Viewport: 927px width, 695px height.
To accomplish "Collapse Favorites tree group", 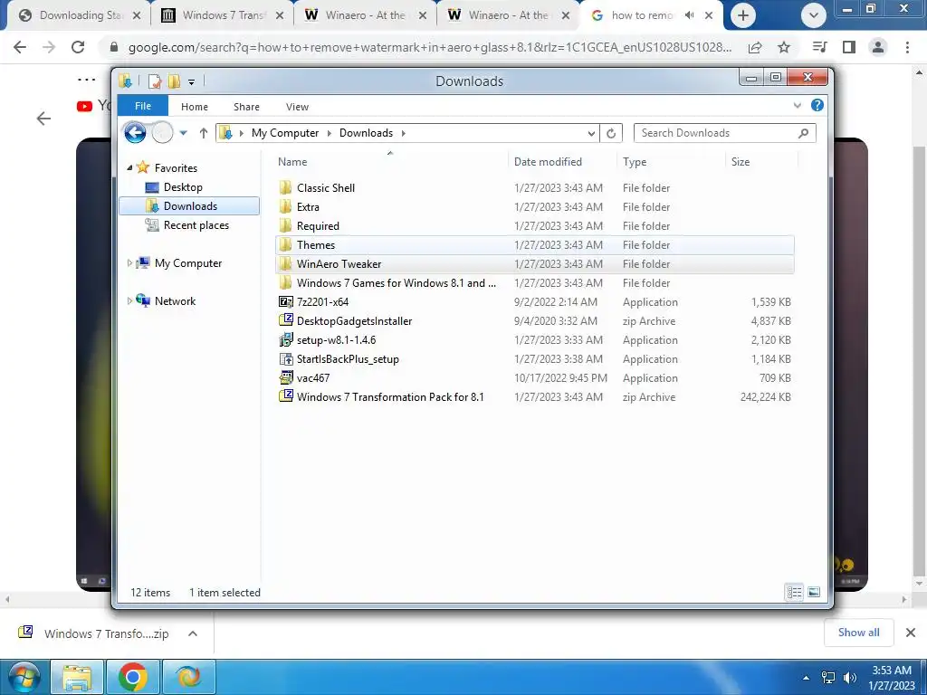I will coord(129,167).
